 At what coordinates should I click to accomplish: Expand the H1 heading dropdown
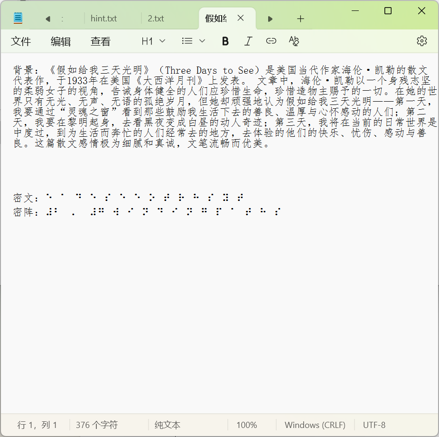pos(153,41)
